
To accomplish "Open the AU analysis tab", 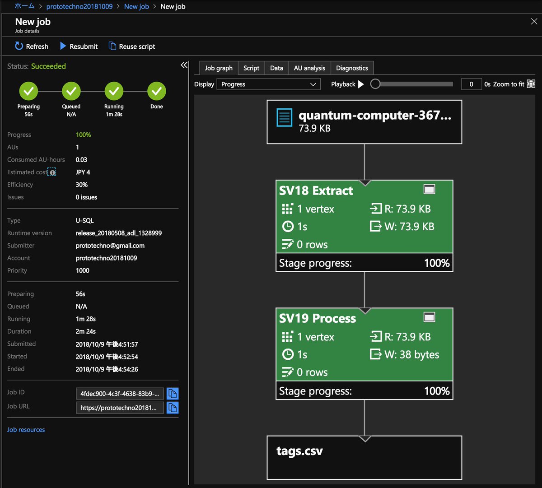I will click(x=309, y=68).
